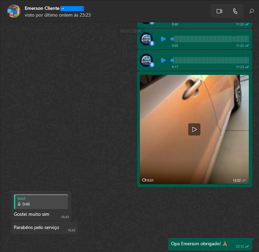The height and width of the screenshot is (252, 259).
Task: Click the microphone icon in quoted reply
Action: (19, 204)
